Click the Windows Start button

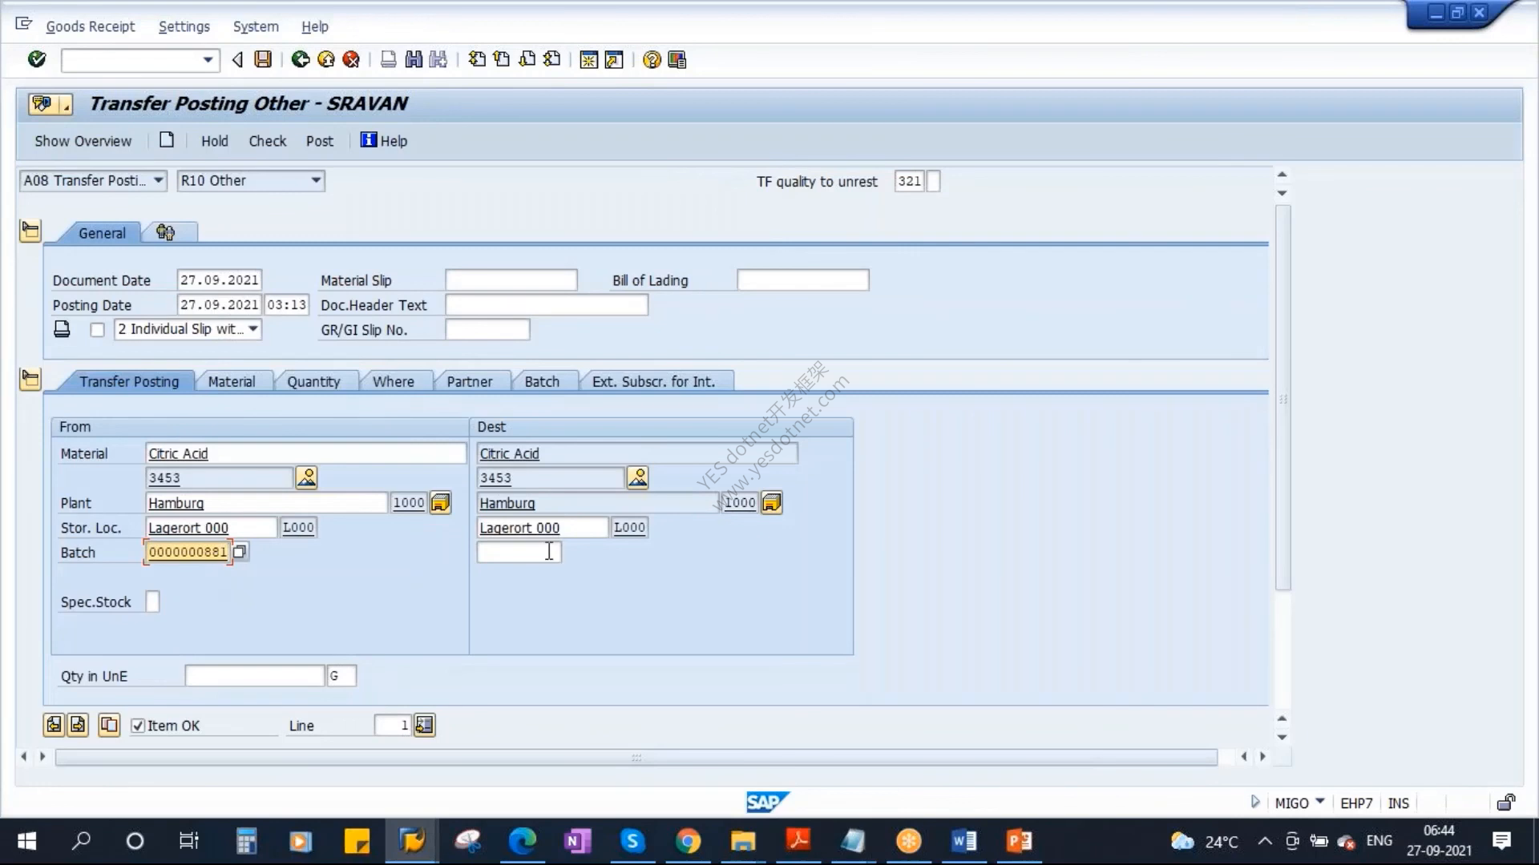coord(26,841)
